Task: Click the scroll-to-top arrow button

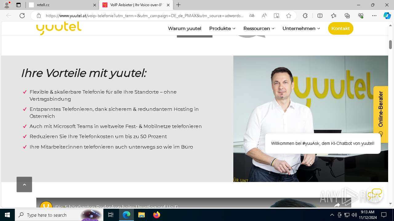Action: pos(24,184)
